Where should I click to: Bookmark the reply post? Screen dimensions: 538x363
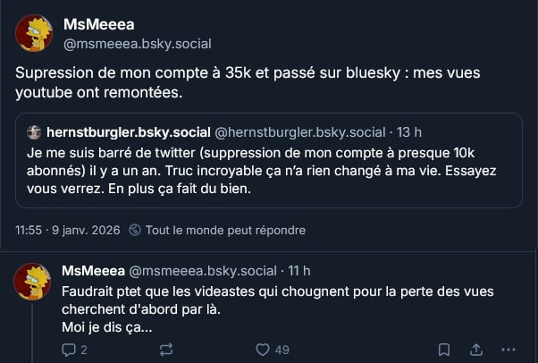[443, 350]
